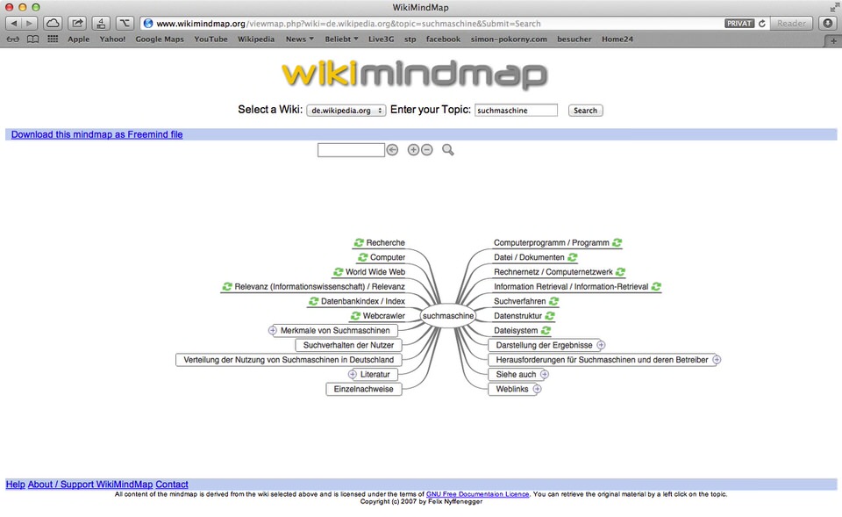Add a new tab with plus button
This screenshot has width=842, height=517.
[833, 41]
